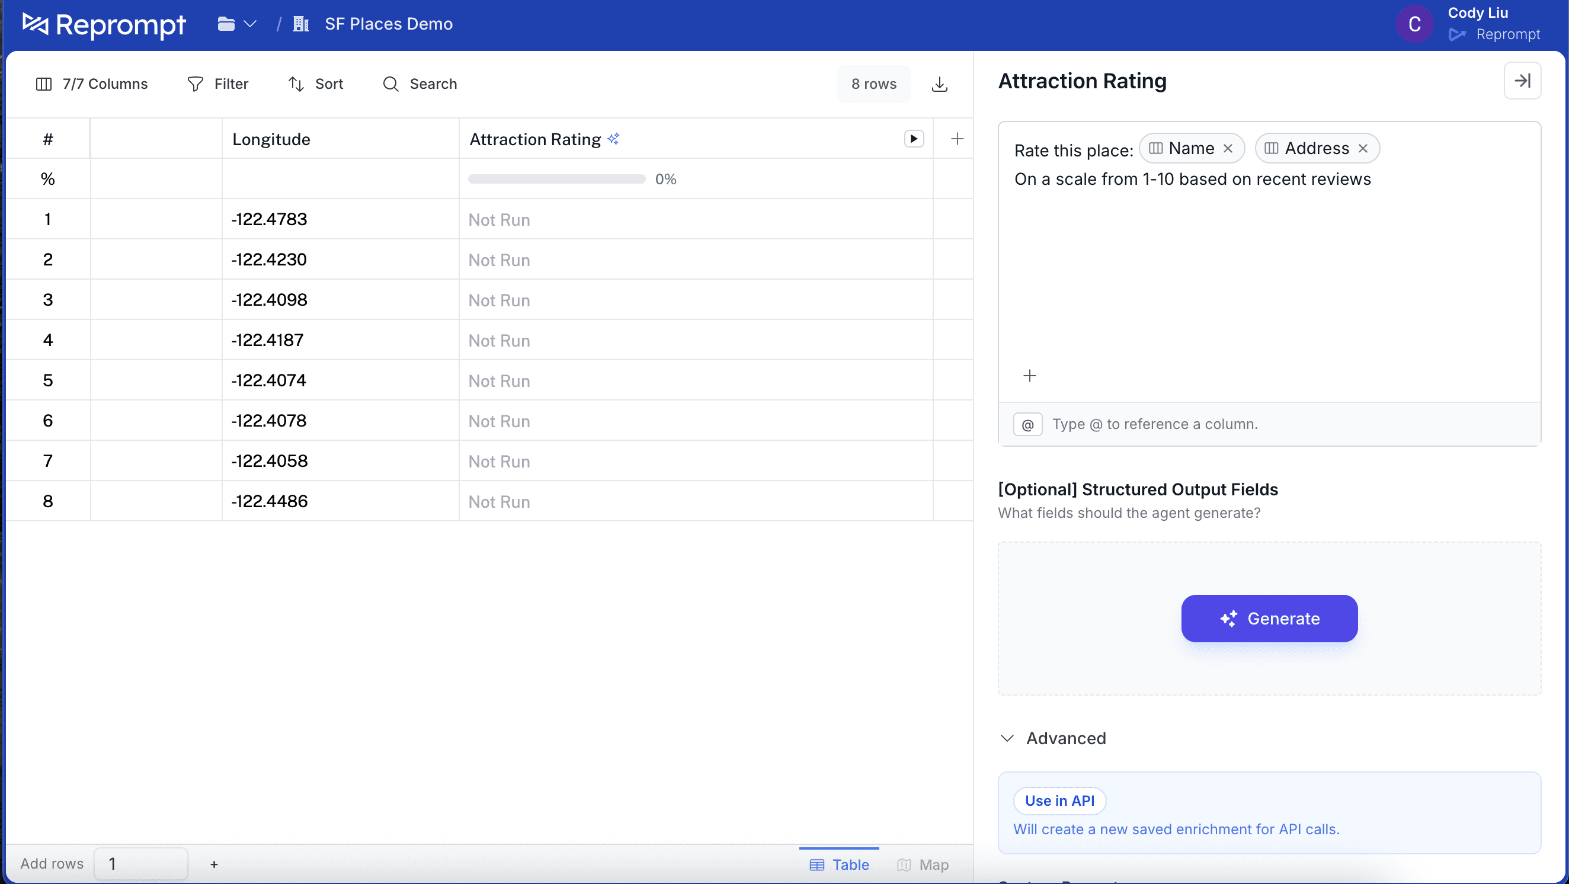The image size is (1569, 884).
Task: Open the Filter options
Action: coord(218,84)
